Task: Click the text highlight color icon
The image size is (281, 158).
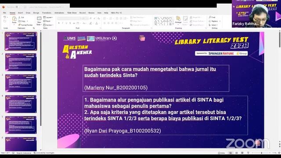Action: pyautogui.click(x=91, y=23)
